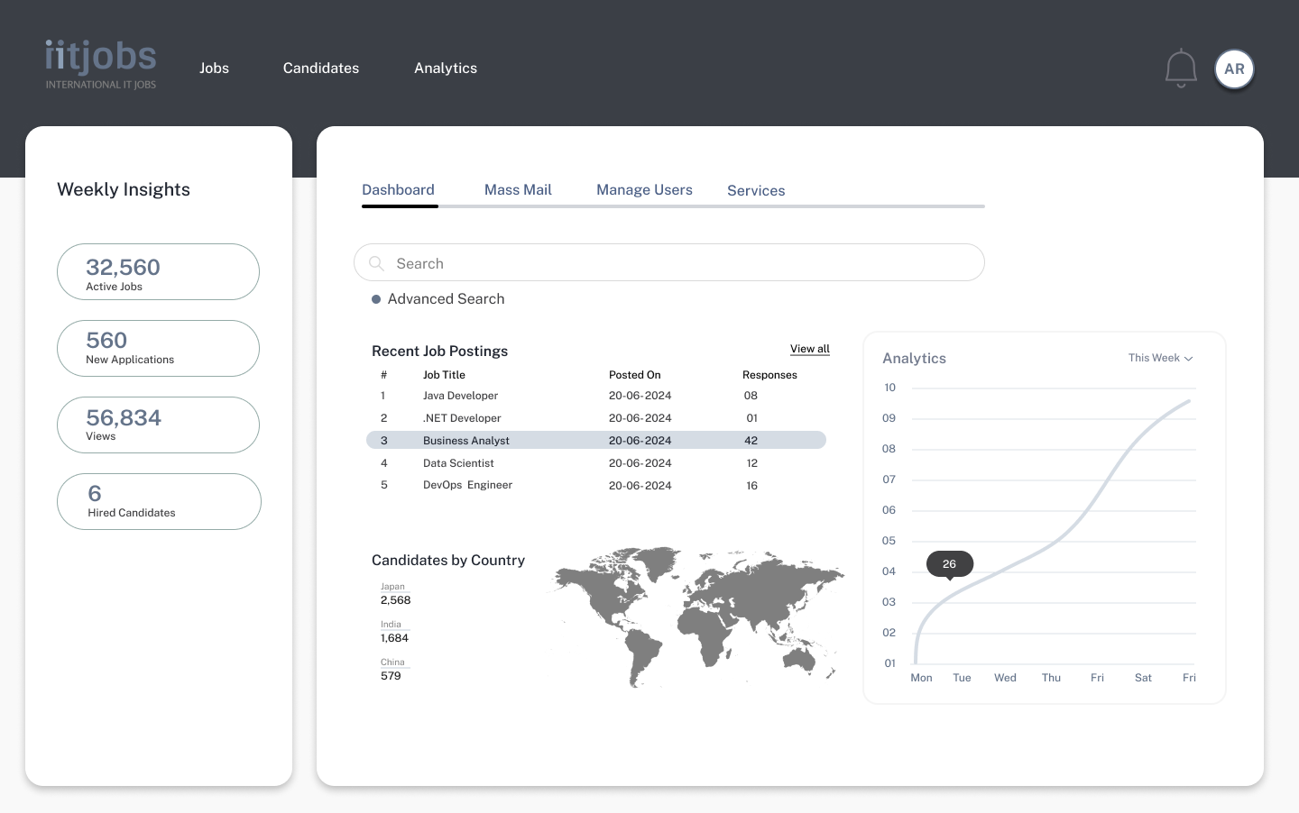Select the Data Scientist job row
Image resolution: width=1299 pixels, height=813 pixels.
point(596,463)
